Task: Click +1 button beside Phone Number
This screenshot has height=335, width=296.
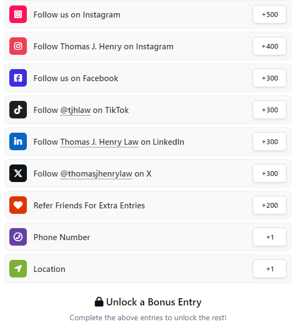Action: click(x=270, y=237)
